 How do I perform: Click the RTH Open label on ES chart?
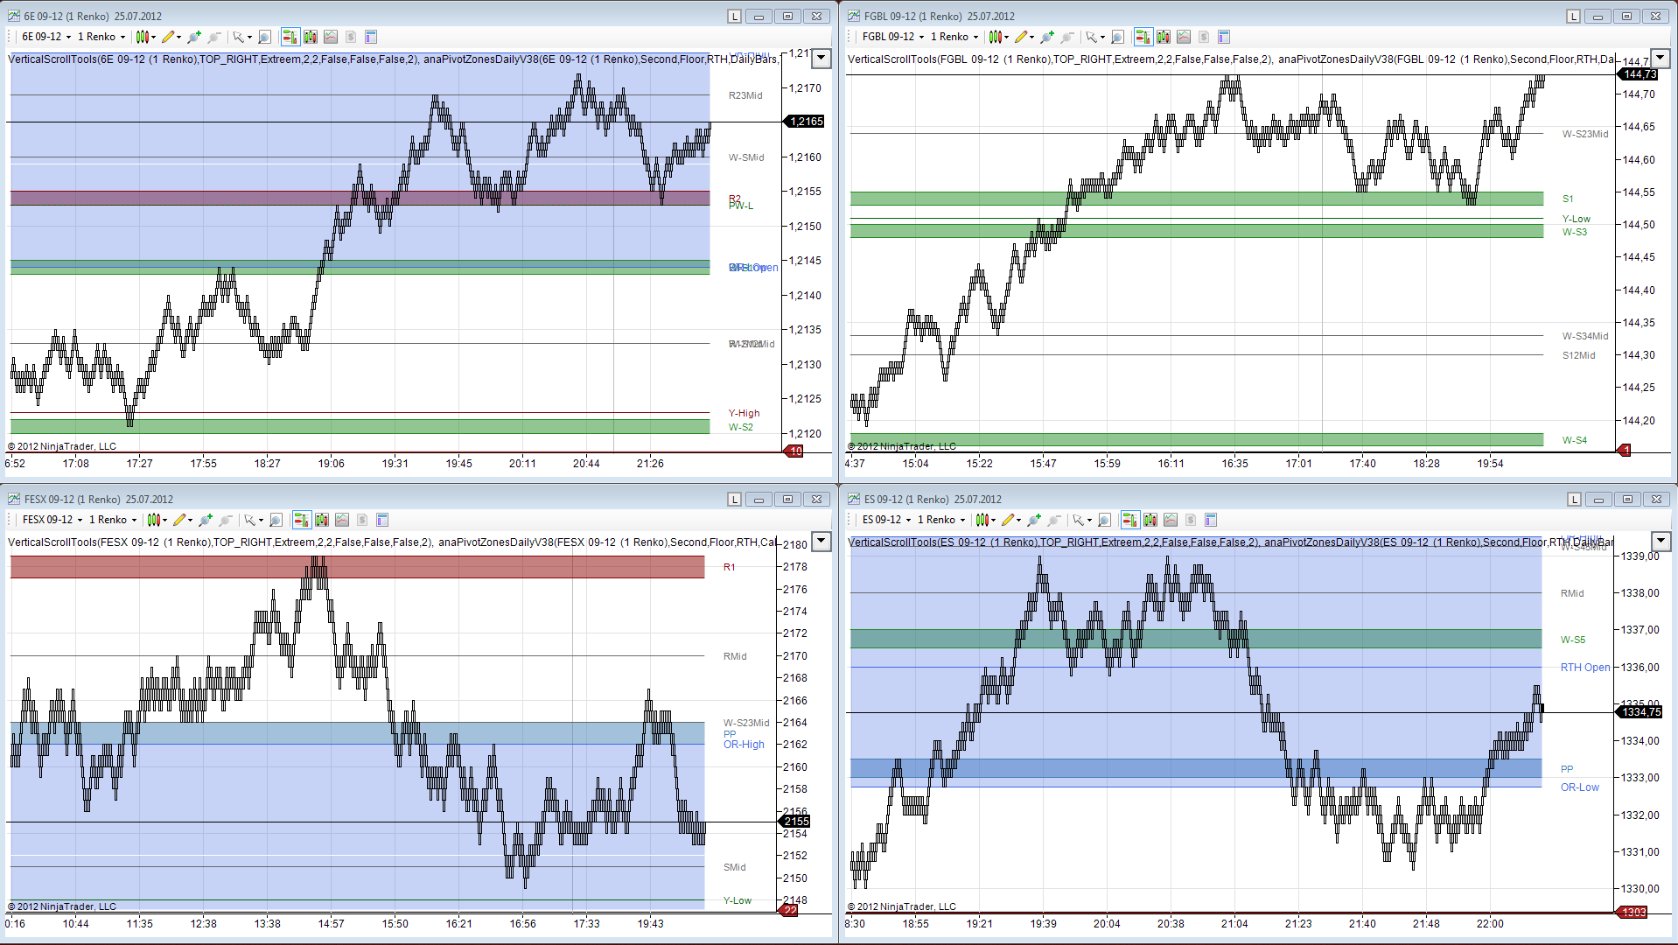(1585, 668)
